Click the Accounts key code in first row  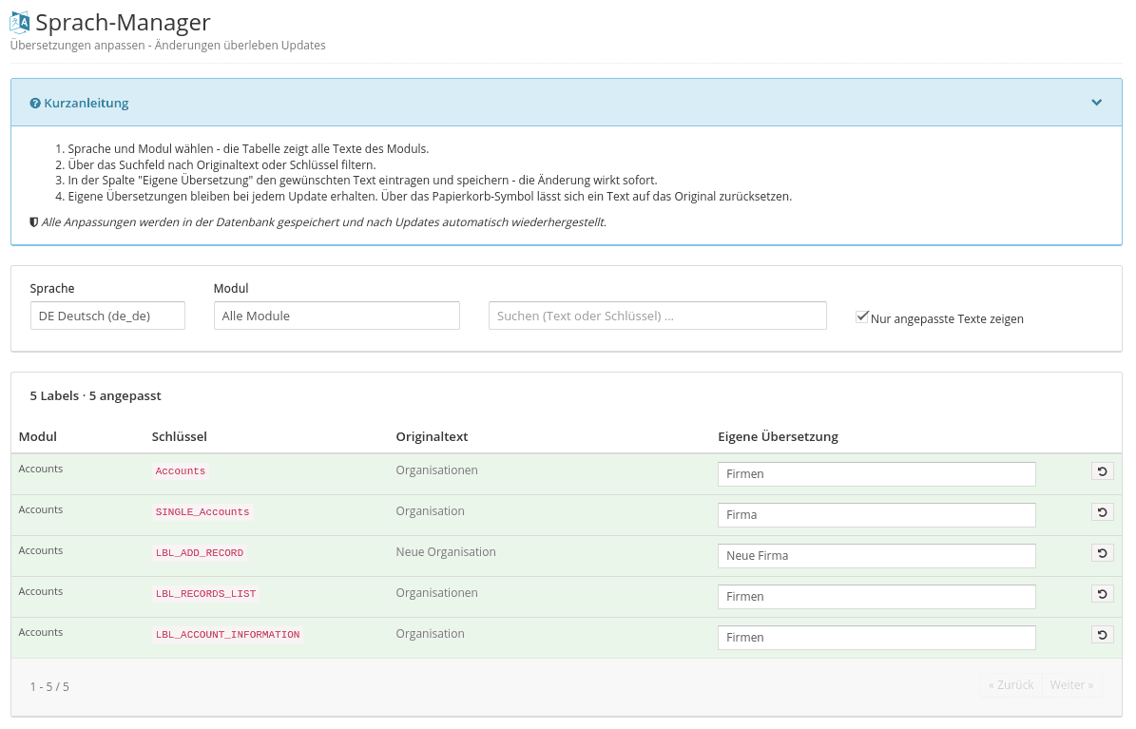[181, 471]
